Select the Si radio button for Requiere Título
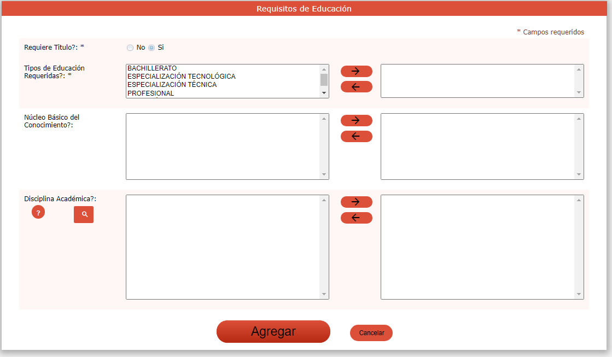The width and height of the screenshot is (612, 357). (151, 48)
